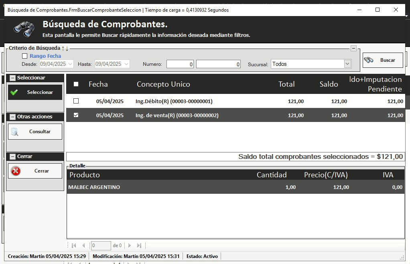
Task: Go to last page in pager
Action: (x=139, y=246)
